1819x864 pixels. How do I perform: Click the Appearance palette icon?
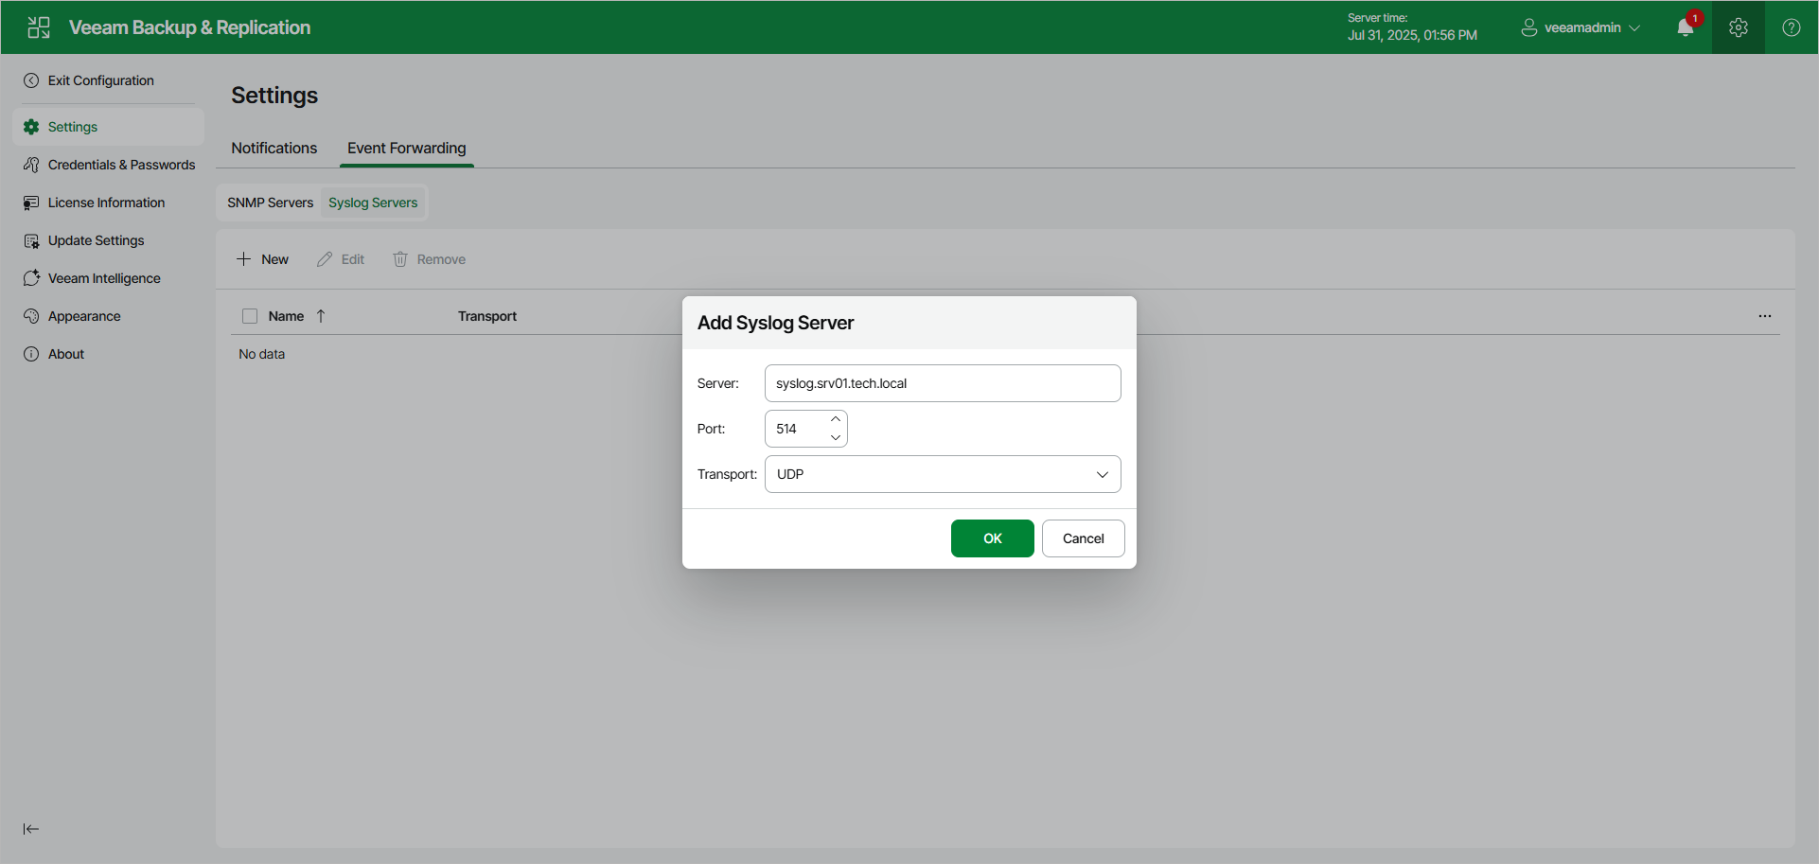click(31, 316)
